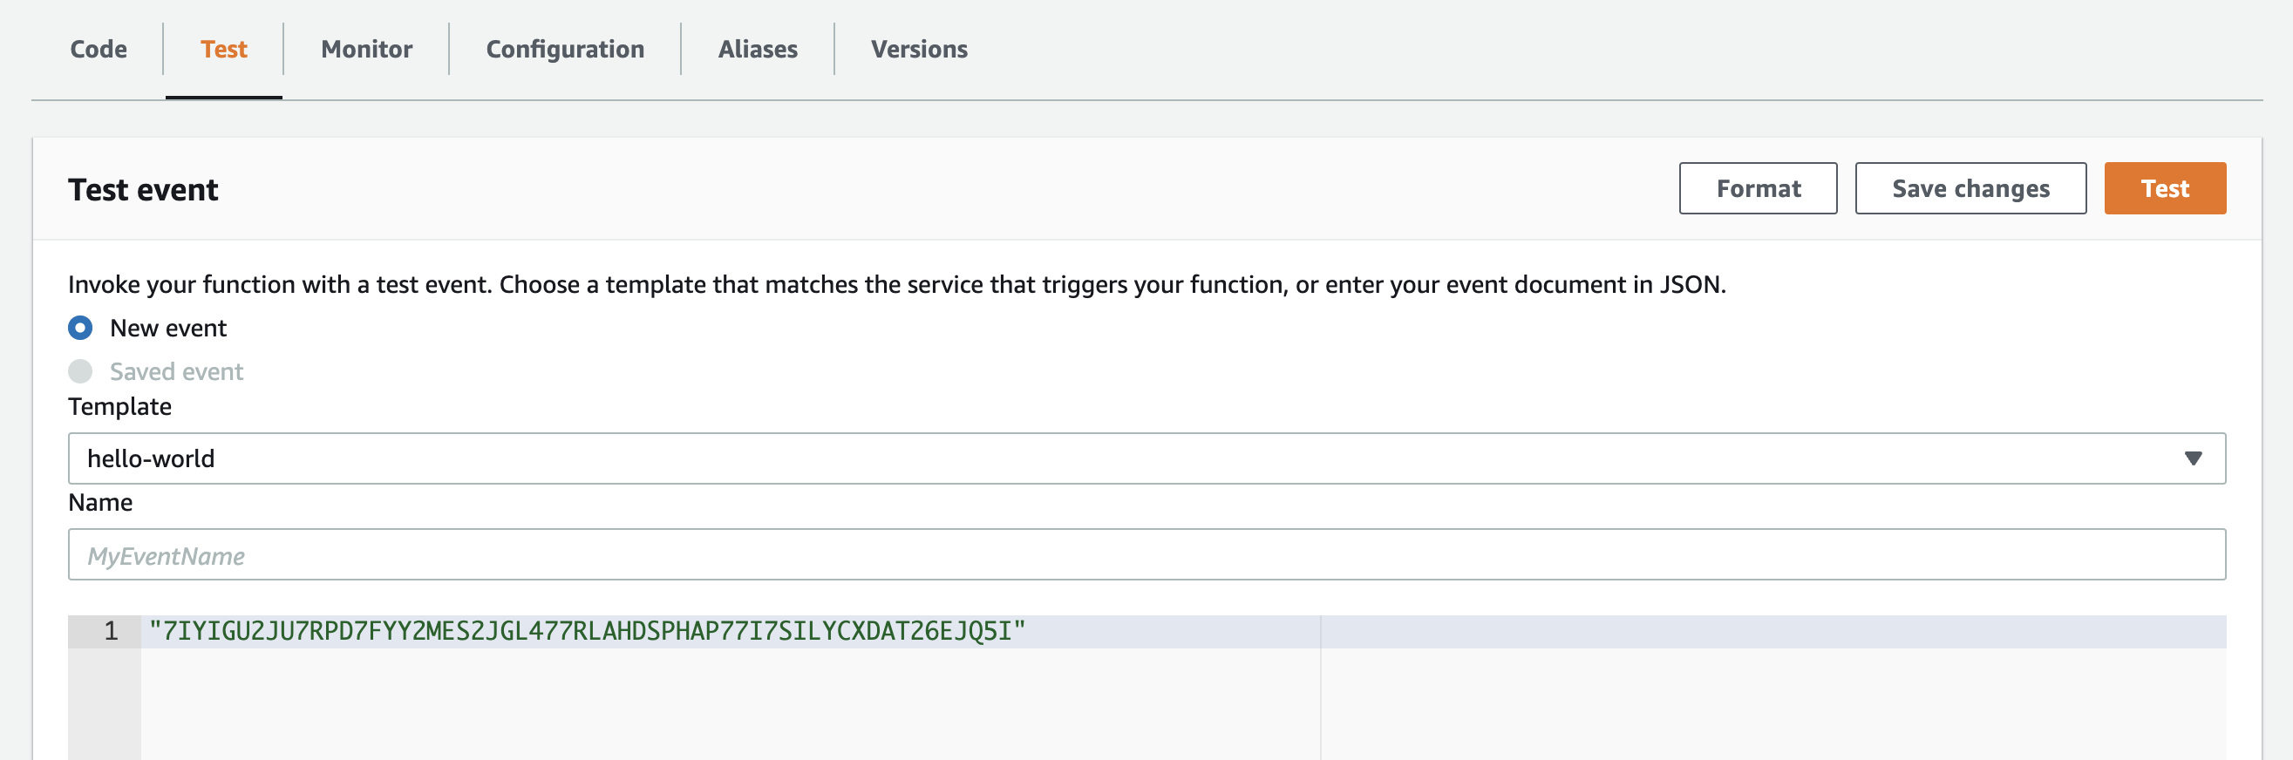Click the JSON string on editor line 1
Viewport: 2293px width, 760px height.
(588, 632)
